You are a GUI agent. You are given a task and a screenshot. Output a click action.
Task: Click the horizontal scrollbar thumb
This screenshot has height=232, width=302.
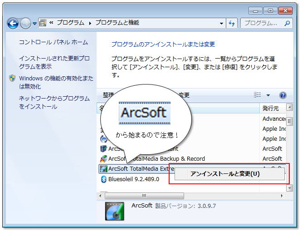(144, 196)
